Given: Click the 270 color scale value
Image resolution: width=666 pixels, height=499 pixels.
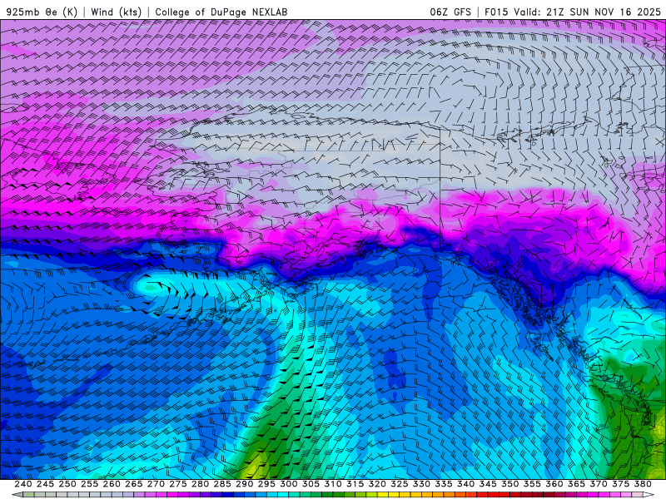Looking at the screenshot, I should [x=156, y=484].
